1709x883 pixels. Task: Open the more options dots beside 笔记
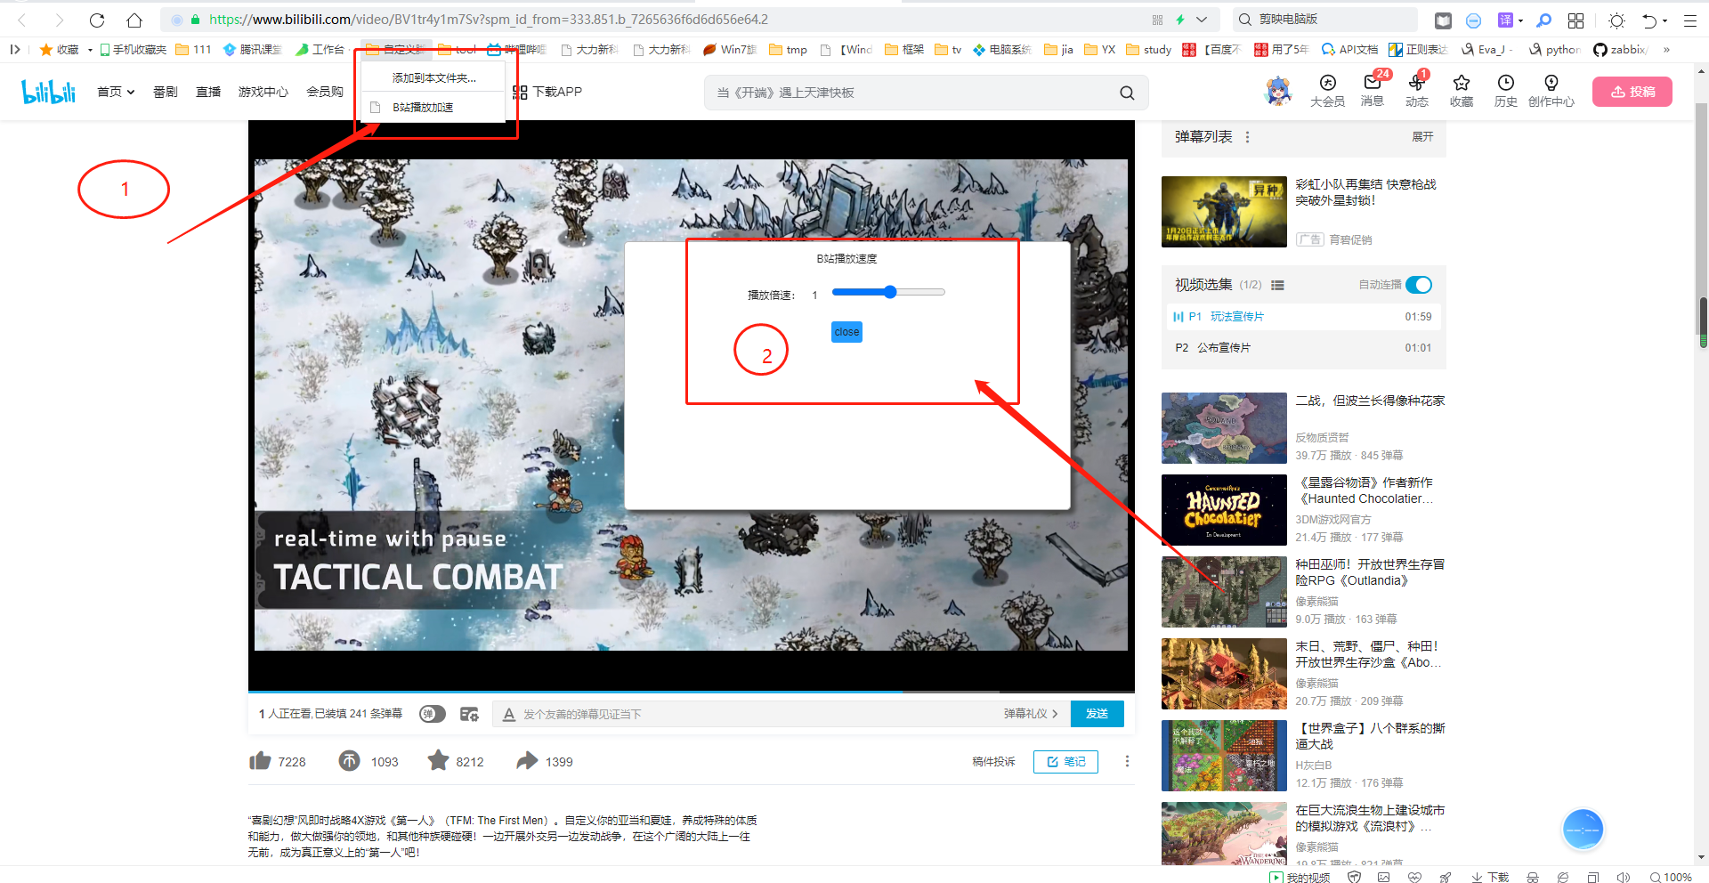pos(1127,761)
